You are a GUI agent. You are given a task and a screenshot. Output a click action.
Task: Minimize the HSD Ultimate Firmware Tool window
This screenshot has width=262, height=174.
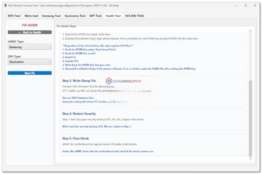pos(236,5)
